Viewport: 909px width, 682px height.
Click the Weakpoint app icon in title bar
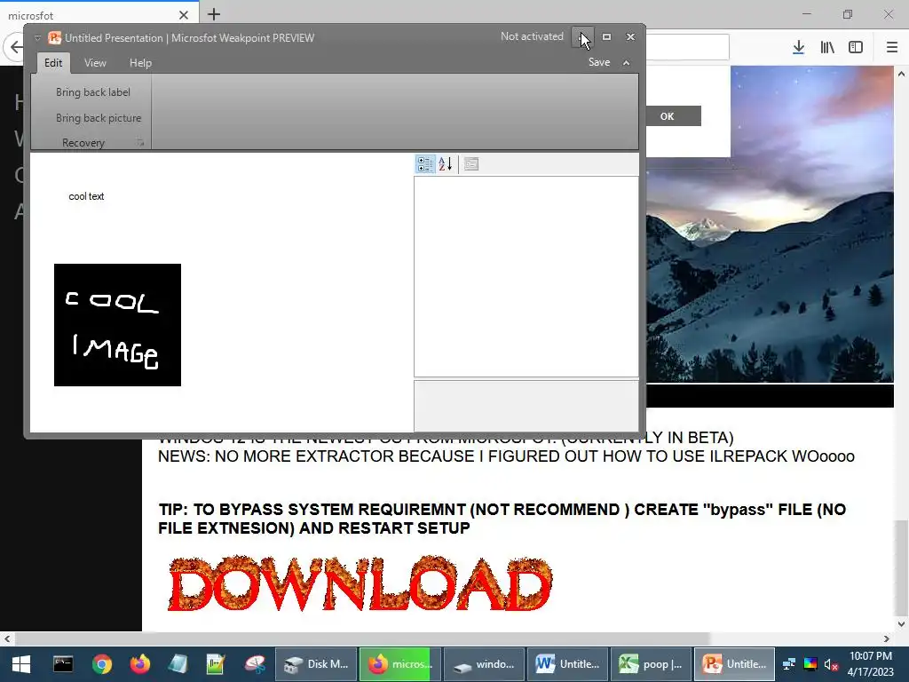(54, 37)
